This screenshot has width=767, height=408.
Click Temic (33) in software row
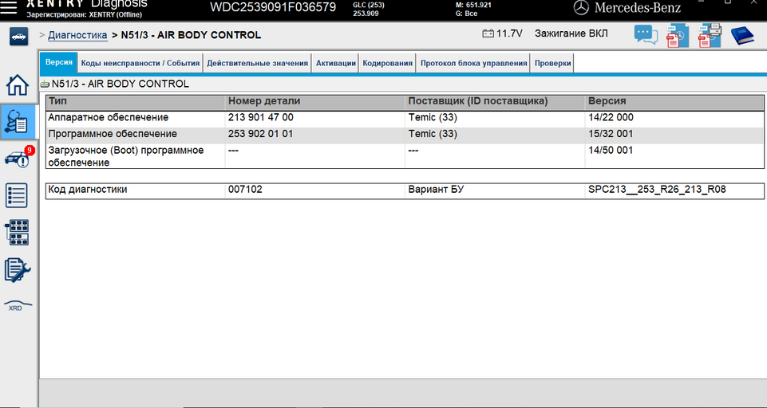pos(433,134)
